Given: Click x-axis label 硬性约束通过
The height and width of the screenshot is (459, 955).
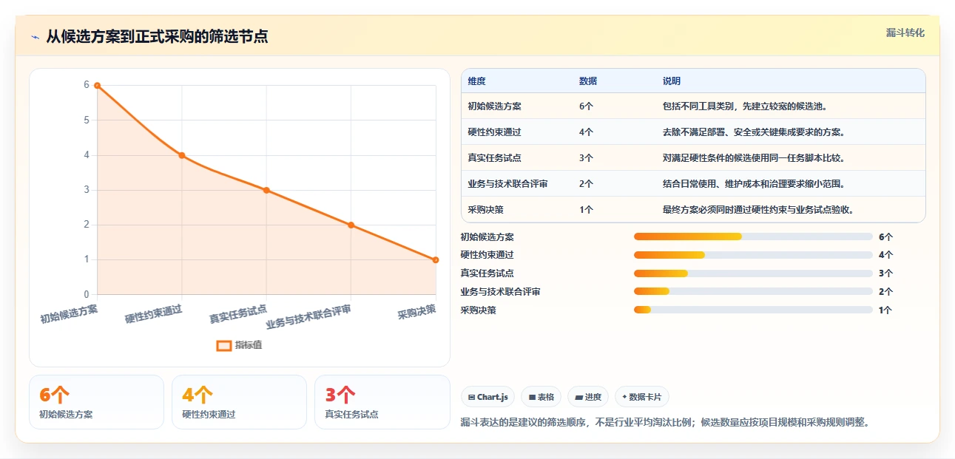Looking at the screenshot, I should pyautogui.click(x=153, y=314).
